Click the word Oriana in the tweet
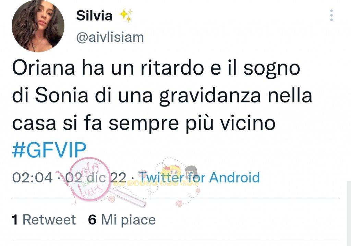This screenshot has height=246, width=351. 44,68
